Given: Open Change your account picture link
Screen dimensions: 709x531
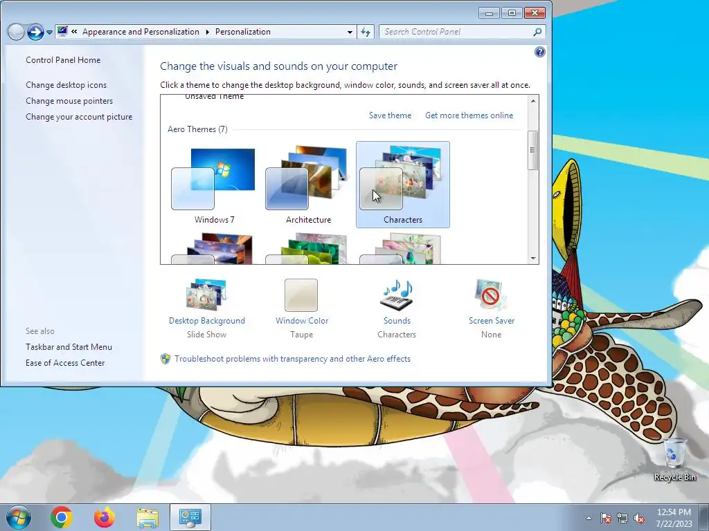Looking at the screenshot, I should coord(79,116).
